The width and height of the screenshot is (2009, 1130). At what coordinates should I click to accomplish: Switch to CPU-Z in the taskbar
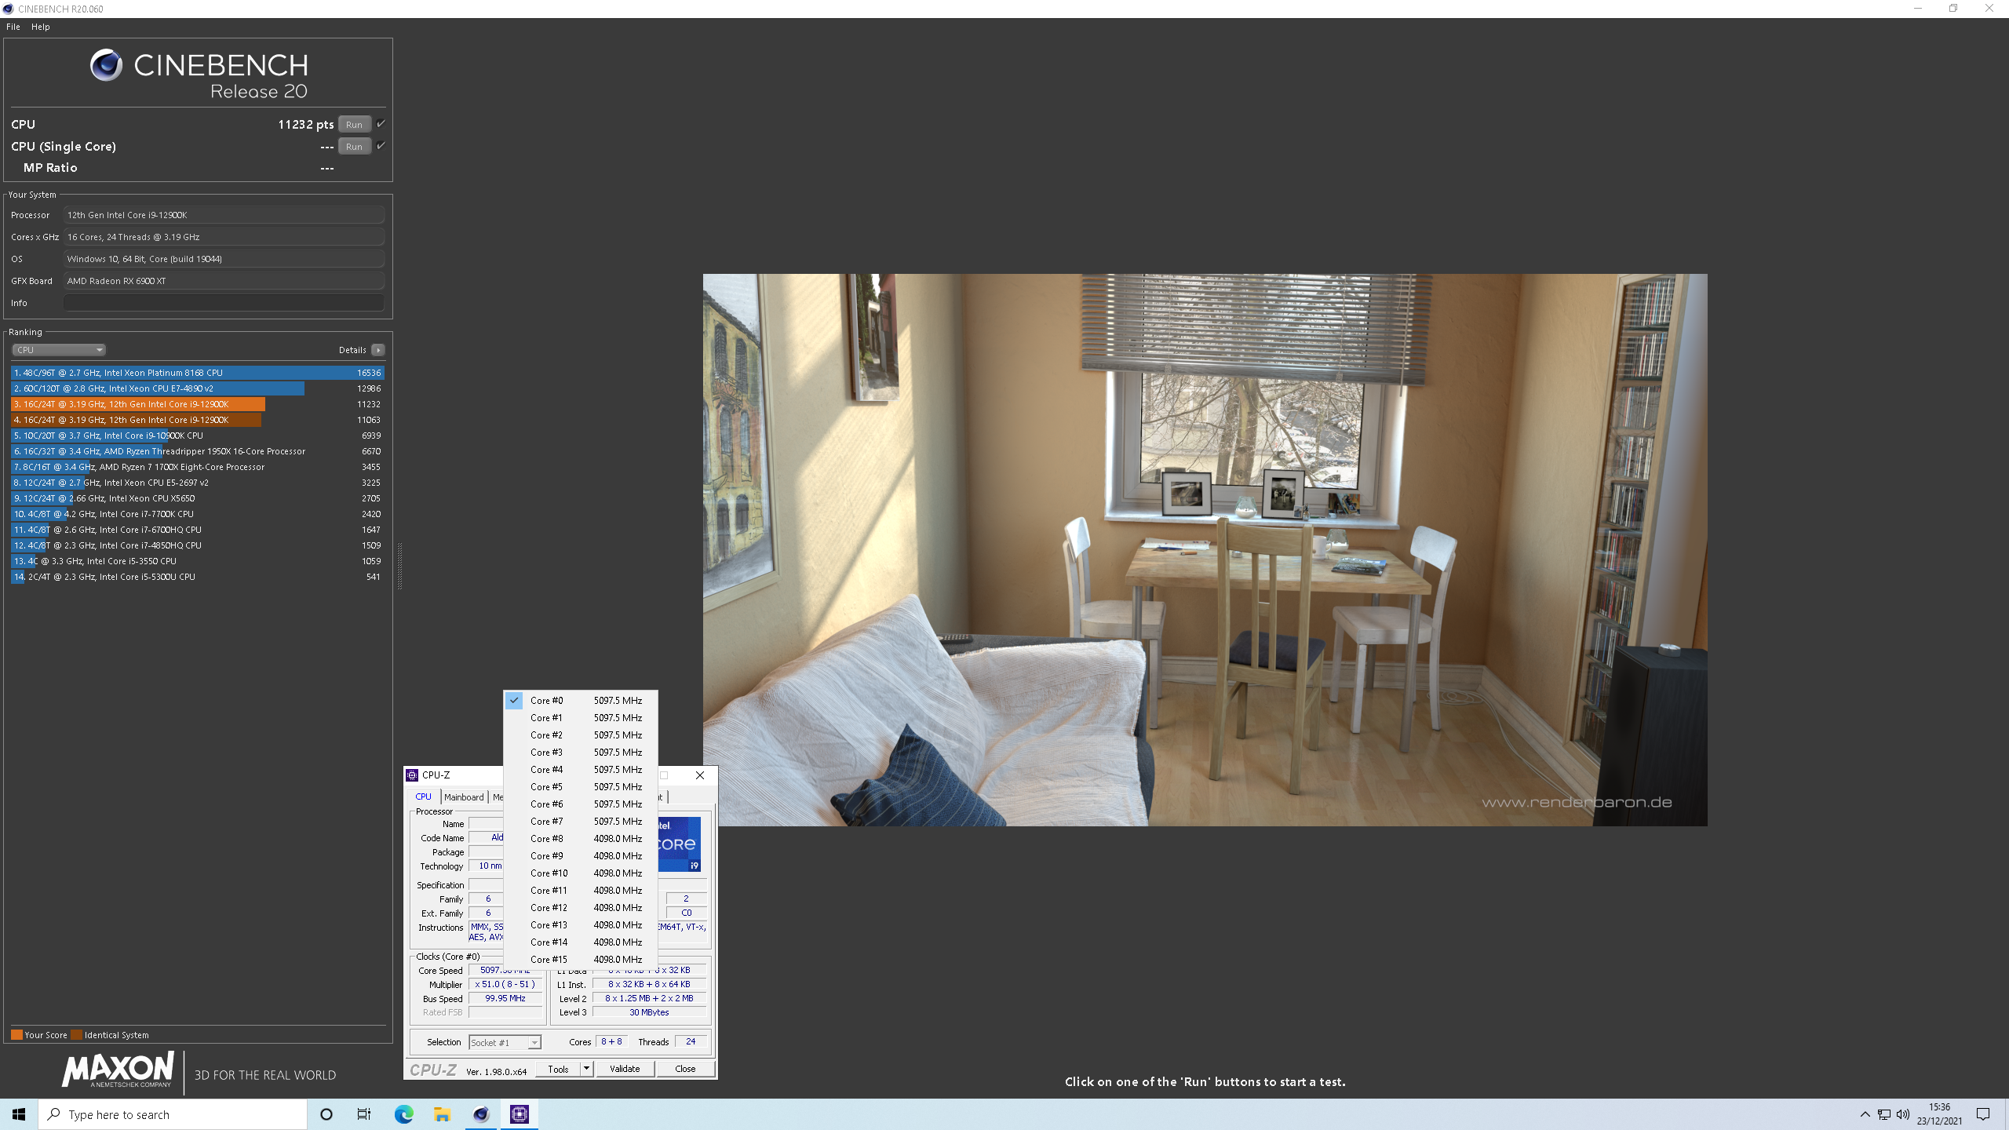(x=520, y=1114)
